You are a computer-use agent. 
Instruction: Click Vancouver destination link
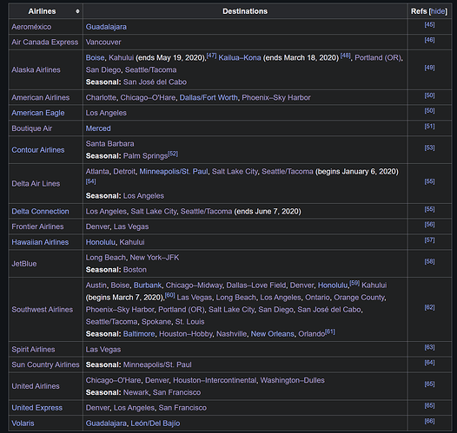[103, 43]
